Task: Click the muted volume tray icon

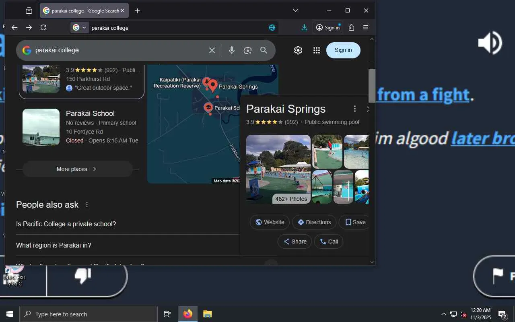Action: pos(463,314)
